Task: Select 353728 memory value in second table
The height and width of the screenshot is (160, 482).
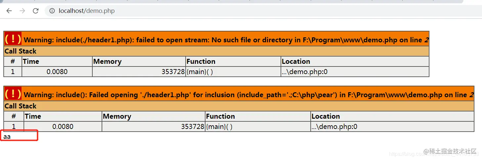Action: click(x=193, y=127)
